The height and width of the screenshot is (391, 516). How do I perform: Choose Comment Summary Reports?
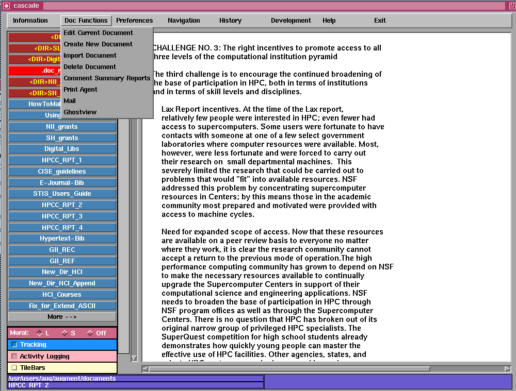107,78
